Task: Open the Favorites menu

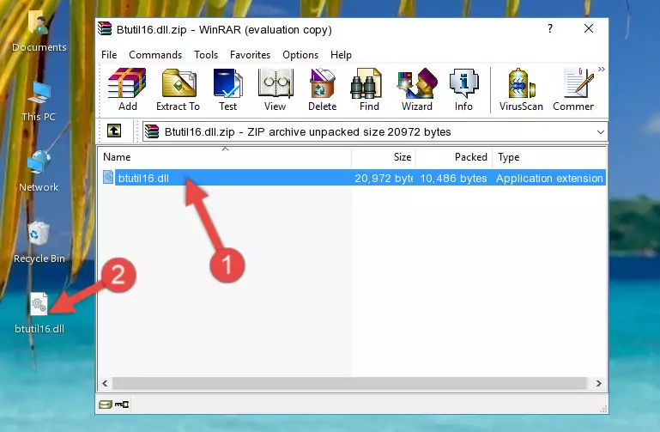Action: point(250,55)
